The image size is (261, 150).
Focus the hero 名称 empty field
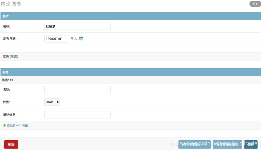click(x=77, y=90)
